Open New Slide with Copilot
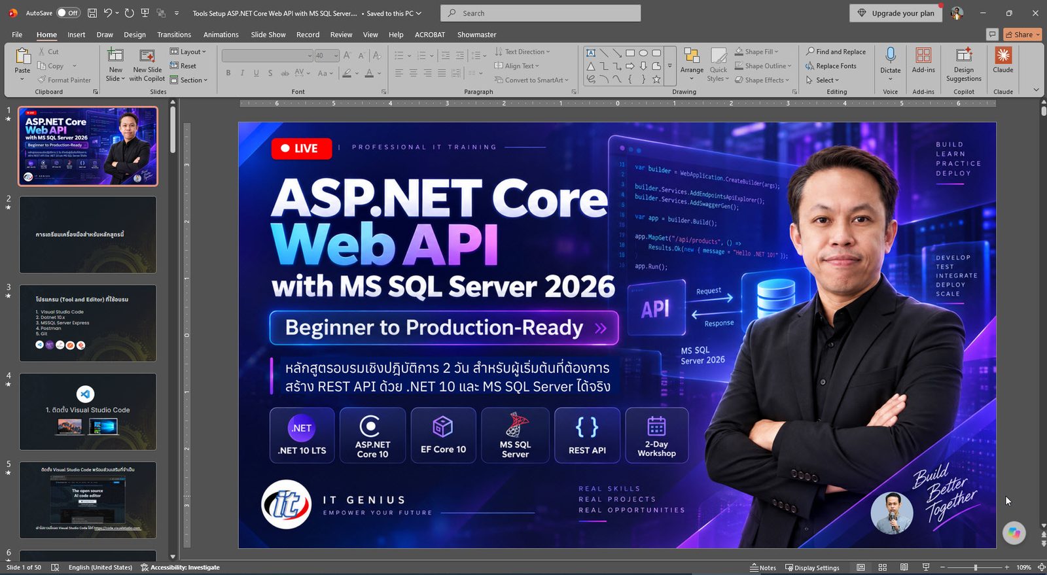Image resolution: width=1047 pixels, height=575 pixels. point(147,64)
